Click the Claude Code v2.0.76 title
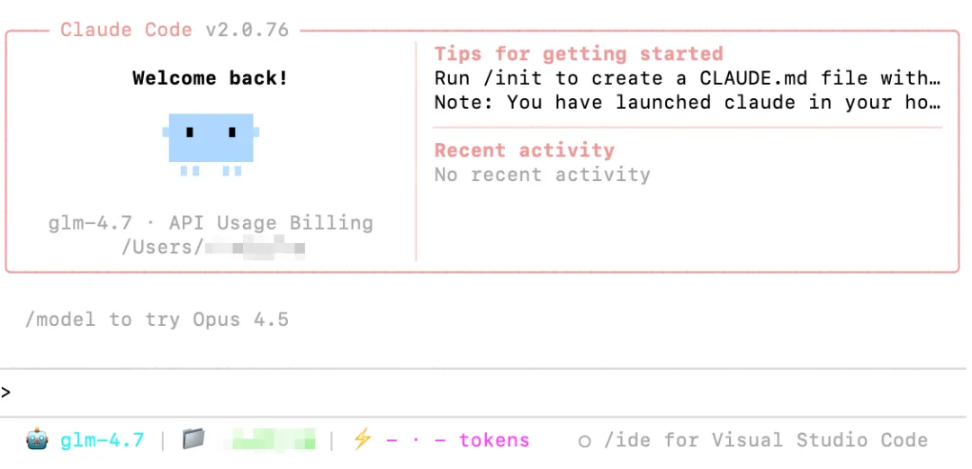 [175, 30]
